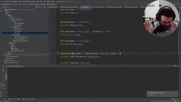Switch to the DocumentoRepositorio.java editor tab
Image resolution: width=181 pixels, height=102 pixels.
(x=114, y=7)
